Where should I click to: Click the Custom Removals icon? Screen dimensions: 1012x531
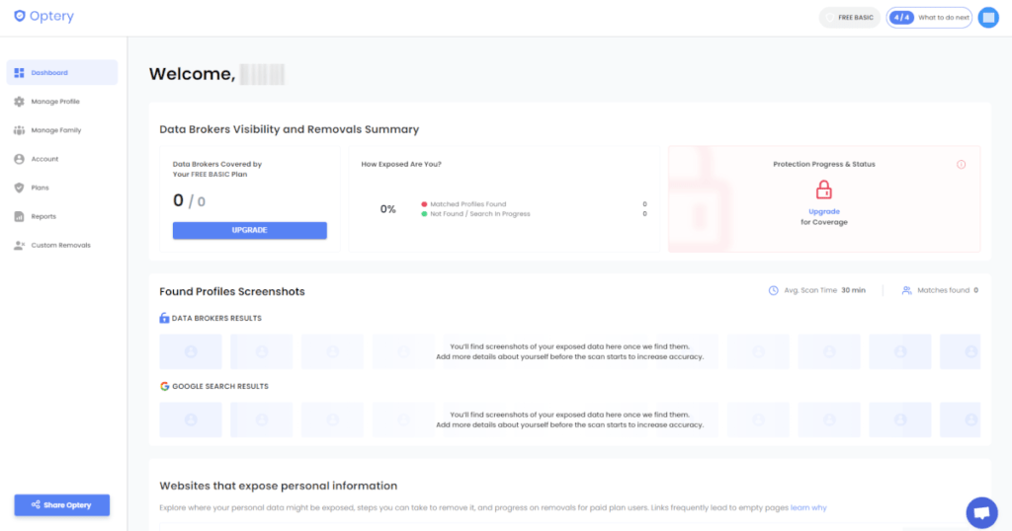tap(20, 245)
